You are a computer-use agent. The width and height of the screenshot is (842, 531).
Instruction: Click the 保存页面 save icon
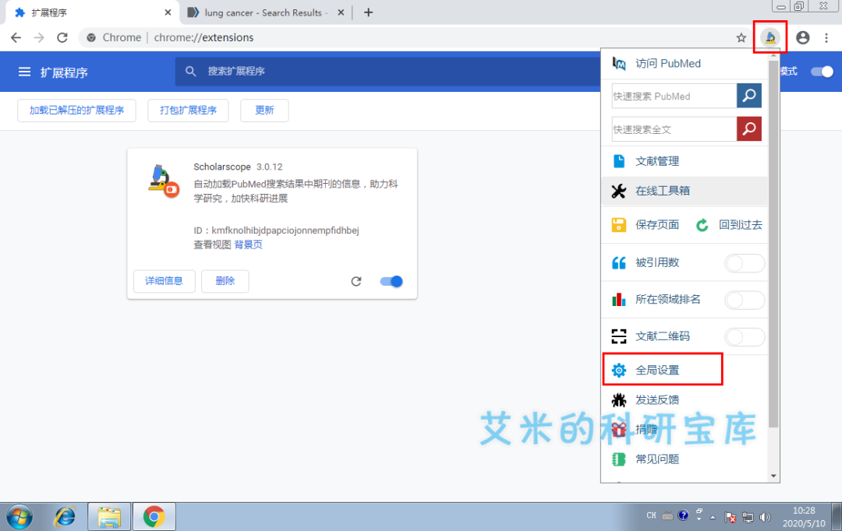(x=618, y=223)
